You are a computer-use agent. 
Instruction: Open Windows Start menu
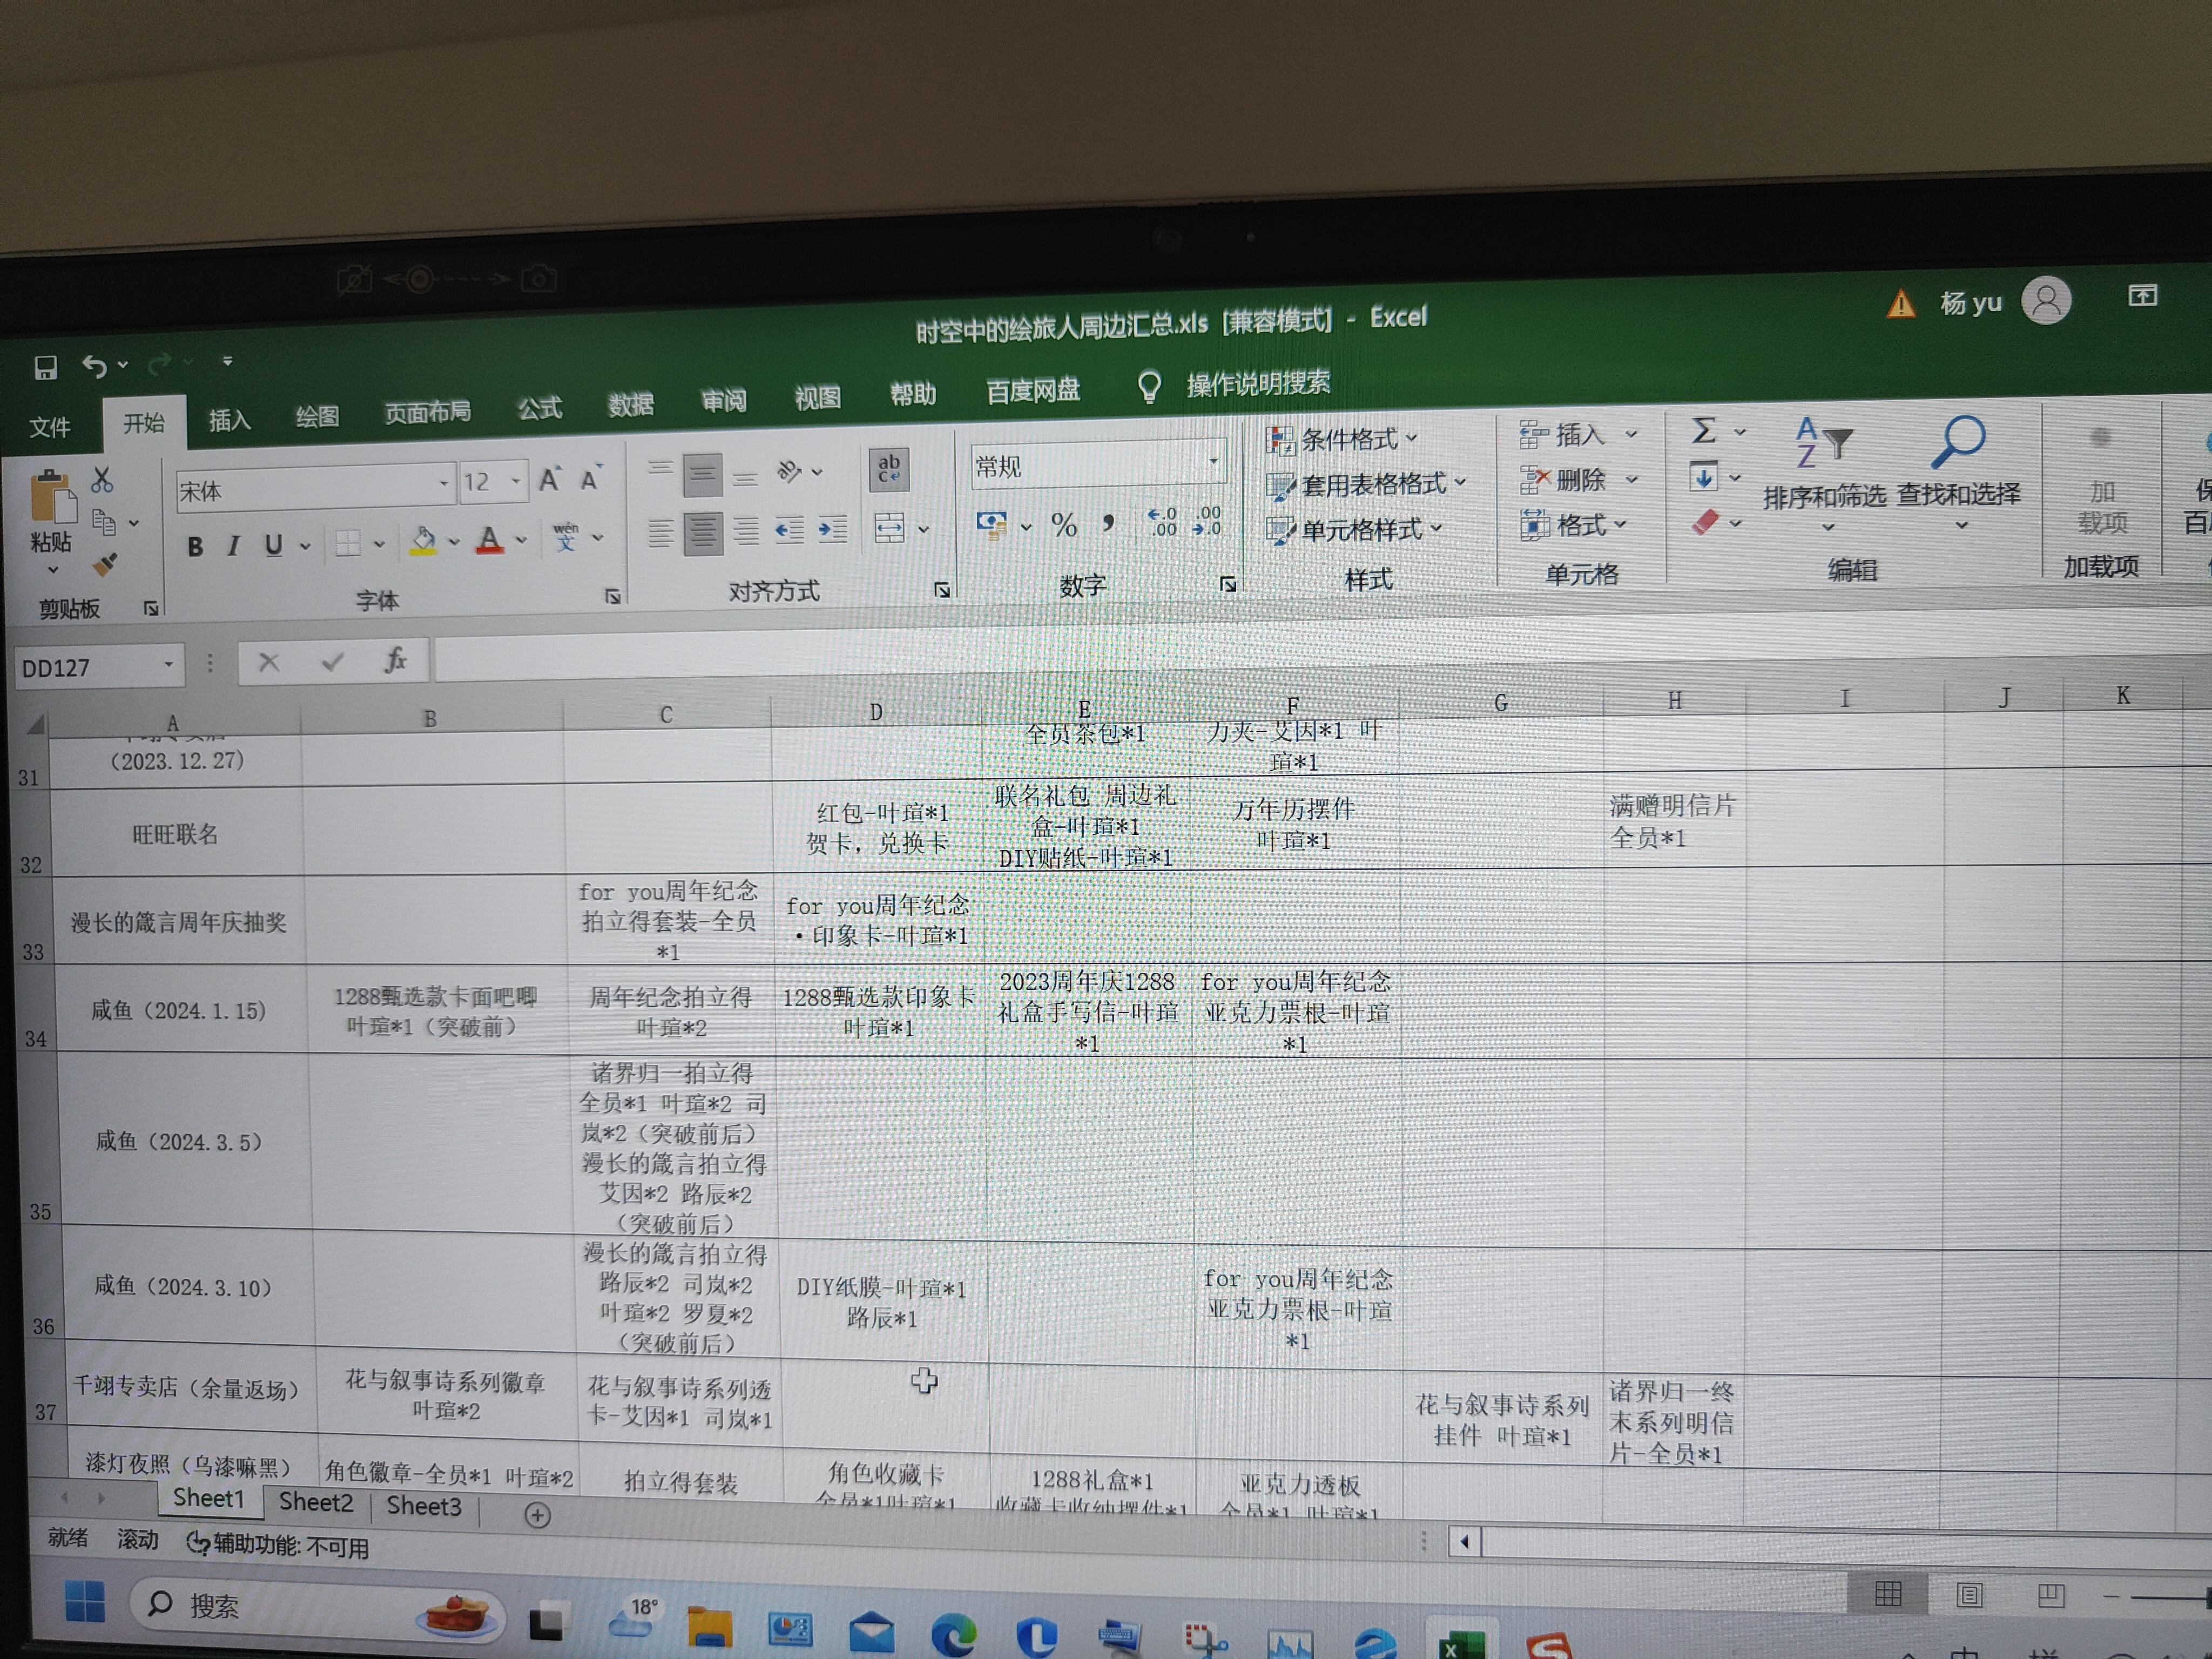(x=85, y=1602)
